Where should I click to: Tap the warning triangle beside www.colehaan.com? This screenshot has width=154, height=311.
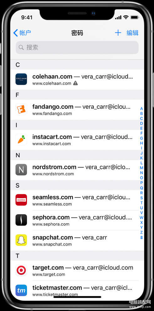[75, 83]
